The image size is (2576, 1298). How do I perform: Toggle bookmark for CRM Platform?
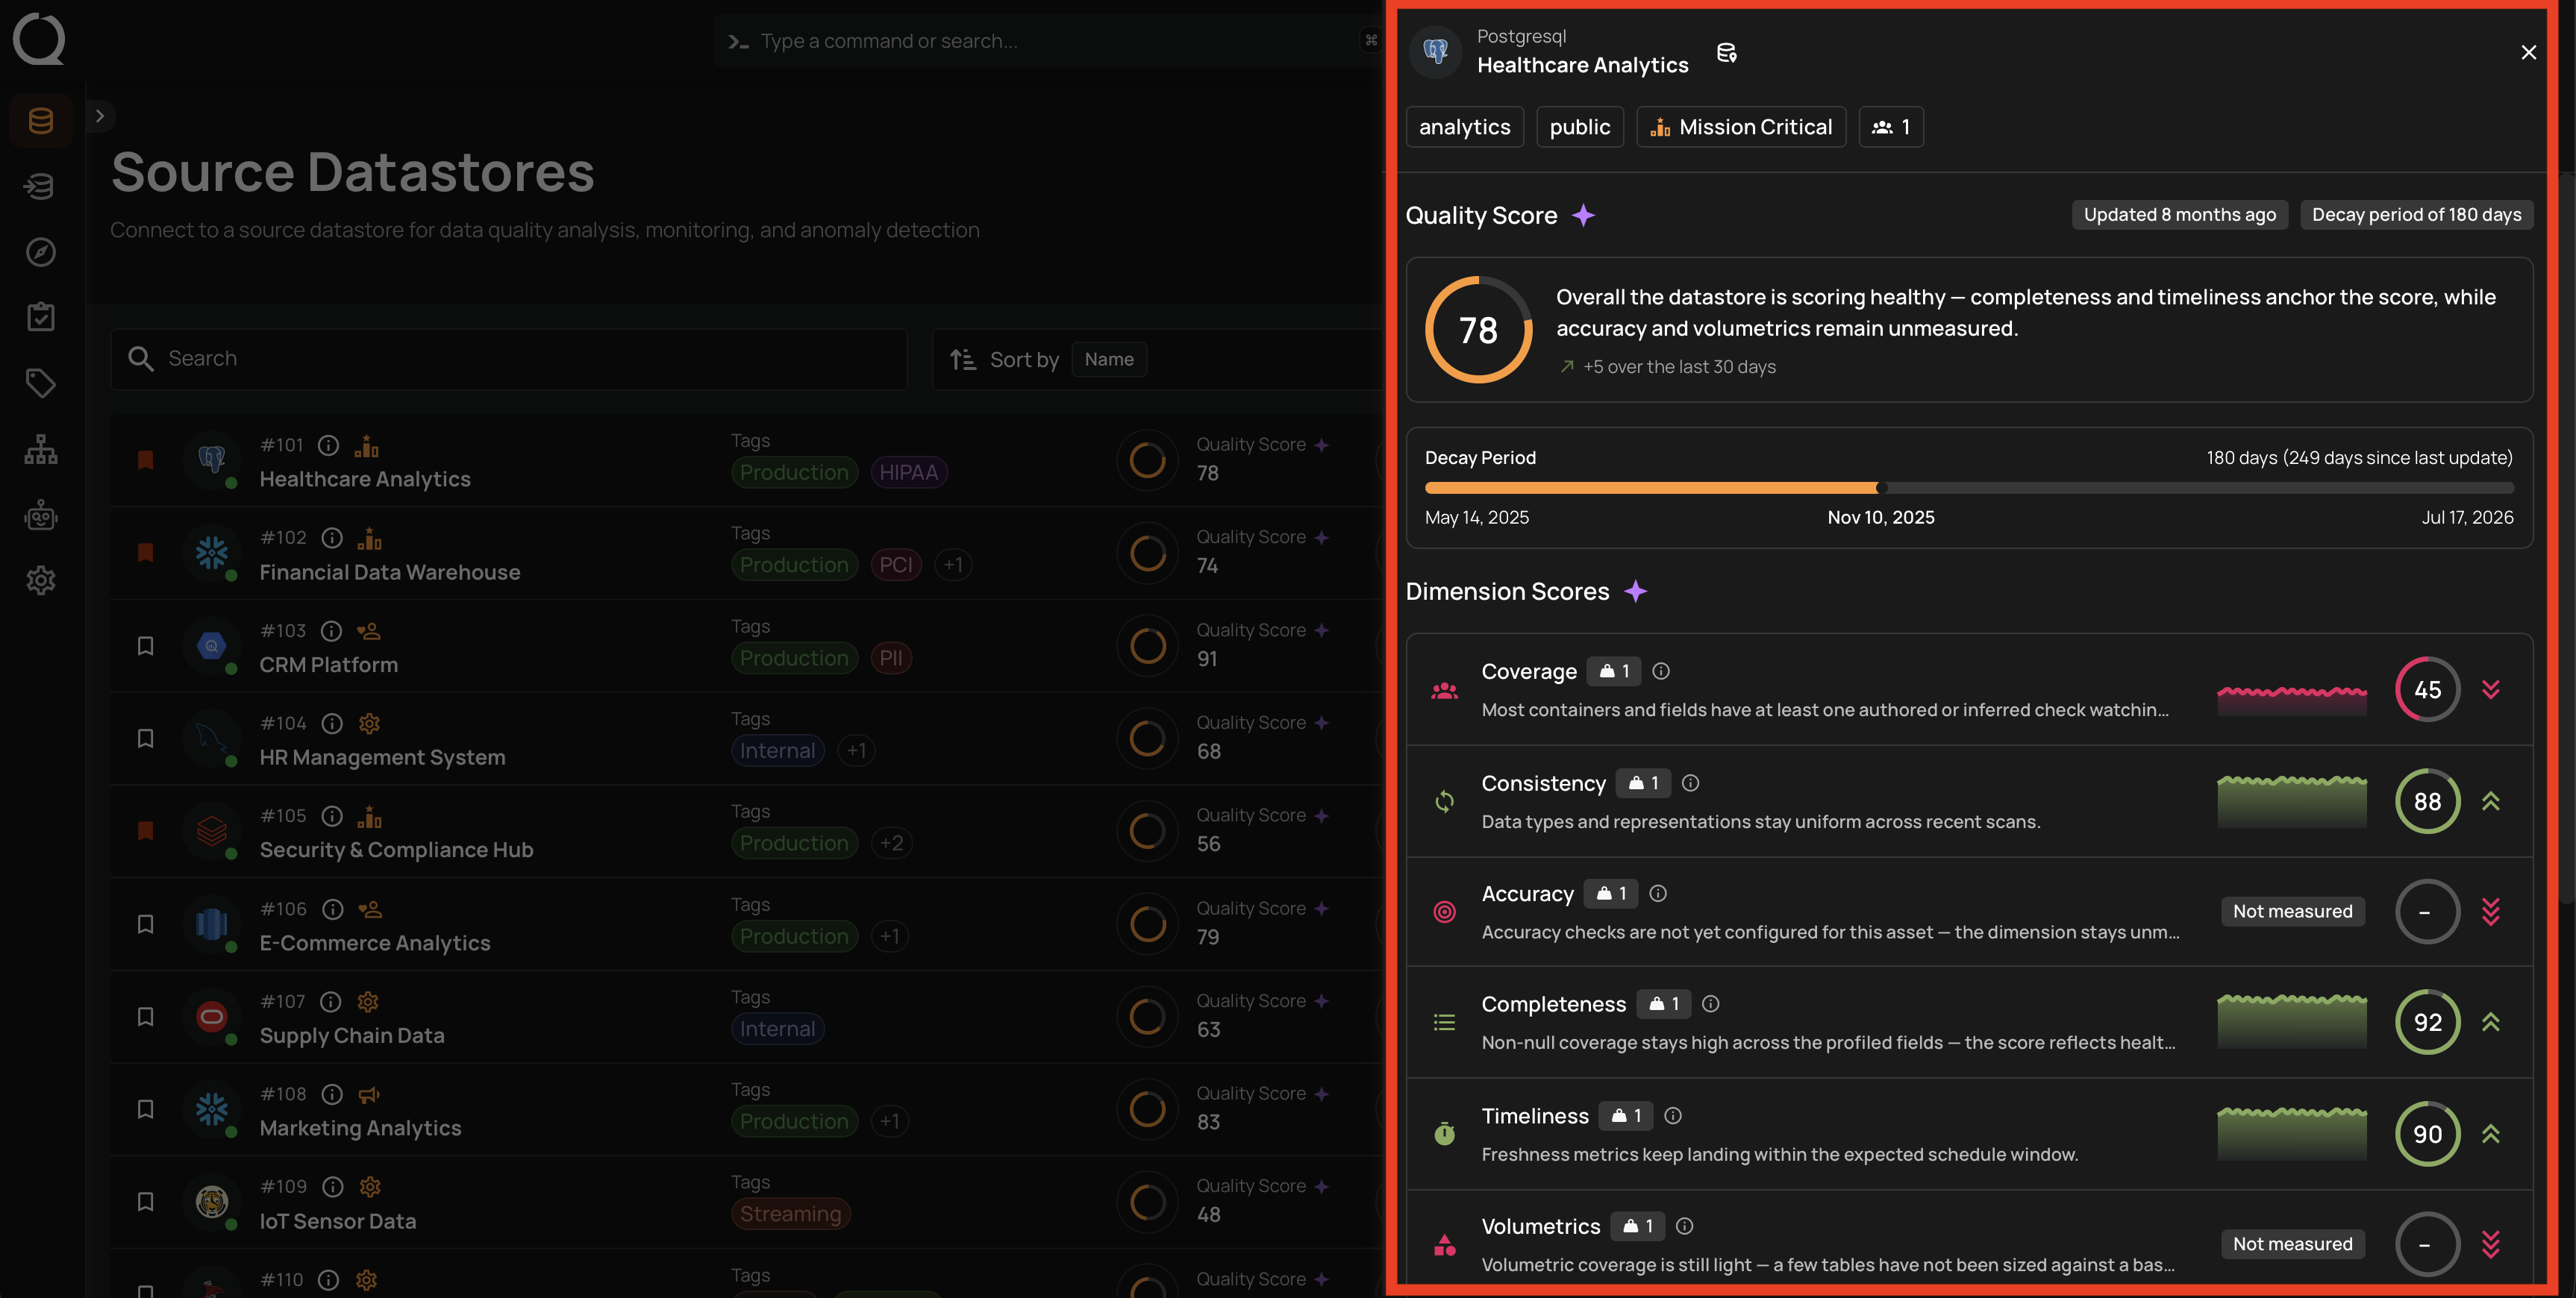pyautogui.click(x=145, y=646)
